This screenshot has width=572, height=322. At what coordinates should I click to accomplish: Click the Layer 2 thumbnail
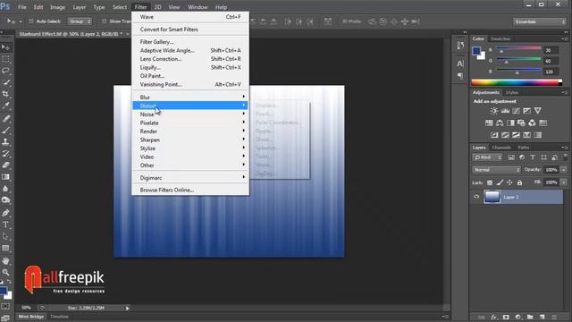(x=492, y=197)
